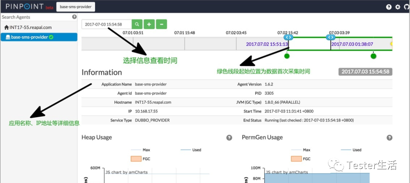Zoom in timeline with plus button

149,24
